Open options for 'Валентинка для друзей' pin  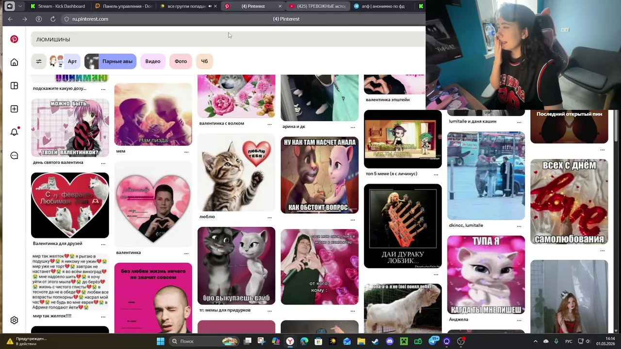pos(103,244)
